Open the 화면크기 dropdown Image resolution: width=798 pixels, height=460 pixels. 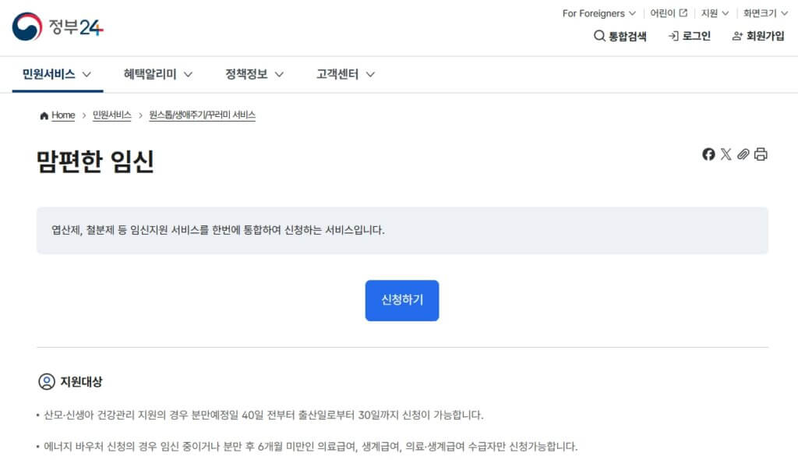784,12
